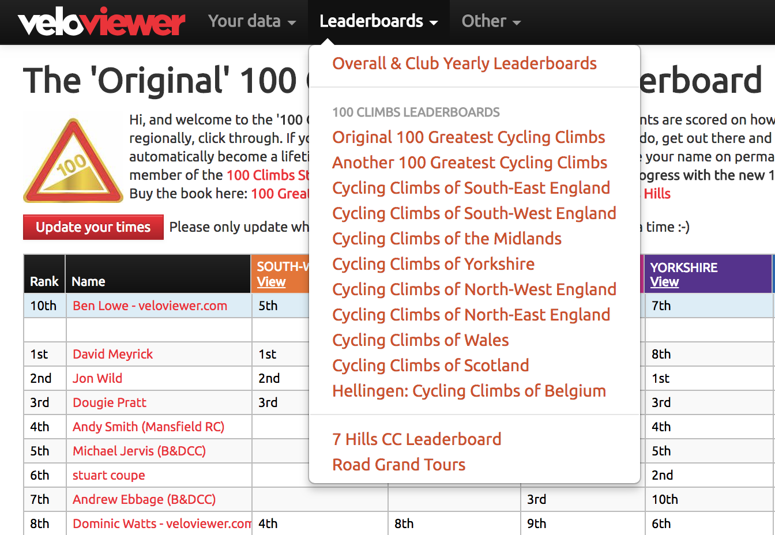Click the Update your times button
The image size is (775, 535).
click(93, 227)
